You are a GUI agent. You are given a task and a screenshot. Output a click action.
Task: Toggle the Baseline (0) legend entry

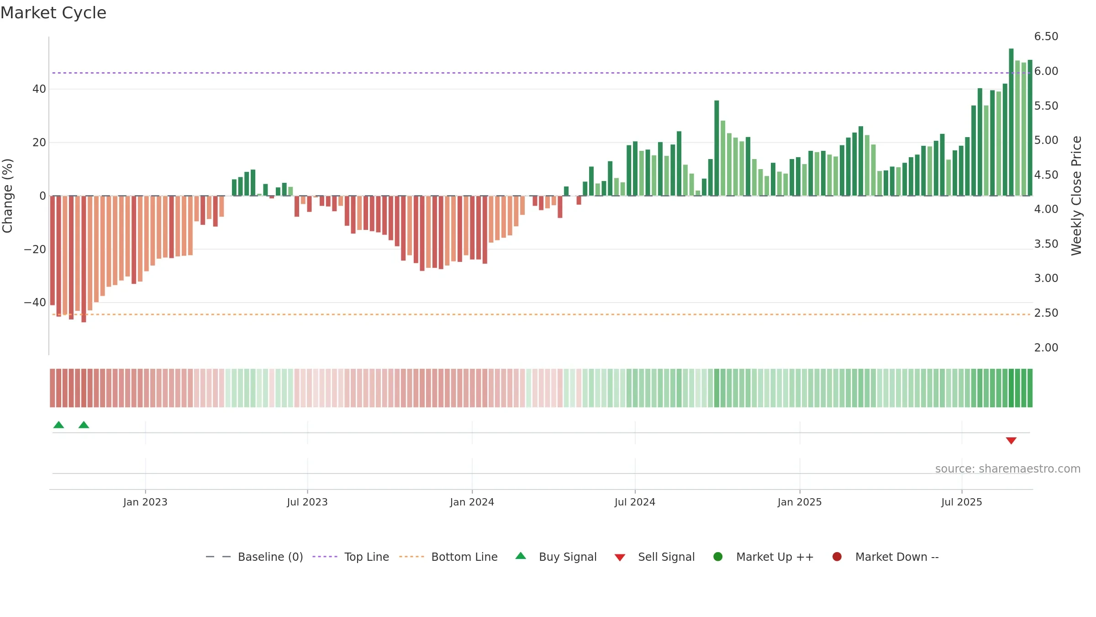pyautogui.click(x=254, y=557)
